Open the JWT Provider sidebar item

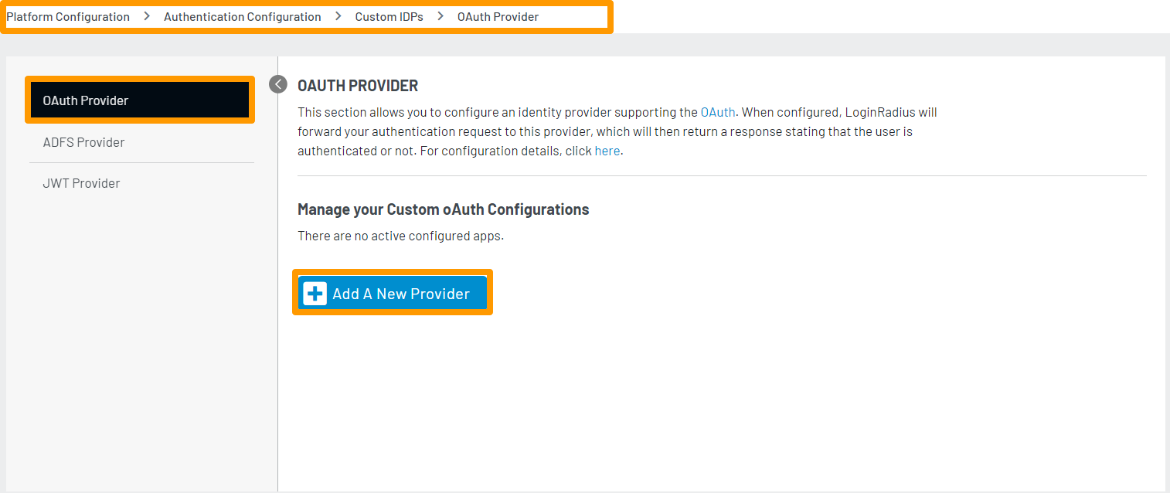(82, 183)
